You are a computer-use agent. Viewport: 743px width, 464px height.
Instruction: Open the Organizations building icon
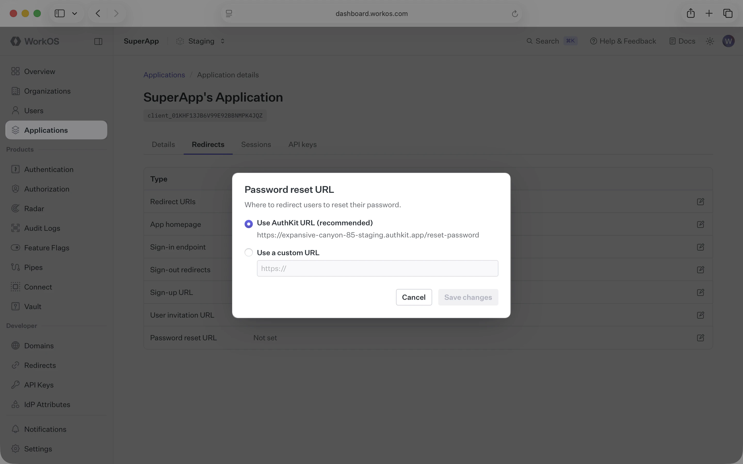(x=15, y=91)
